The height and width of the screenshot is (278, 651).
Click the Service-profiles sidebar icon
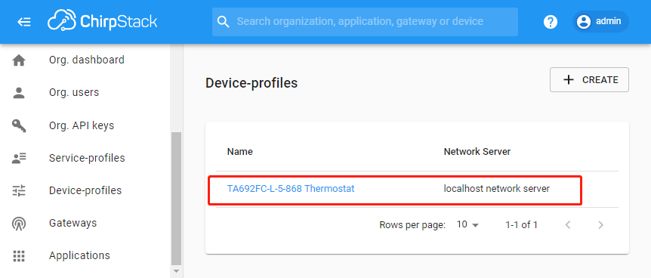point(19,158)
